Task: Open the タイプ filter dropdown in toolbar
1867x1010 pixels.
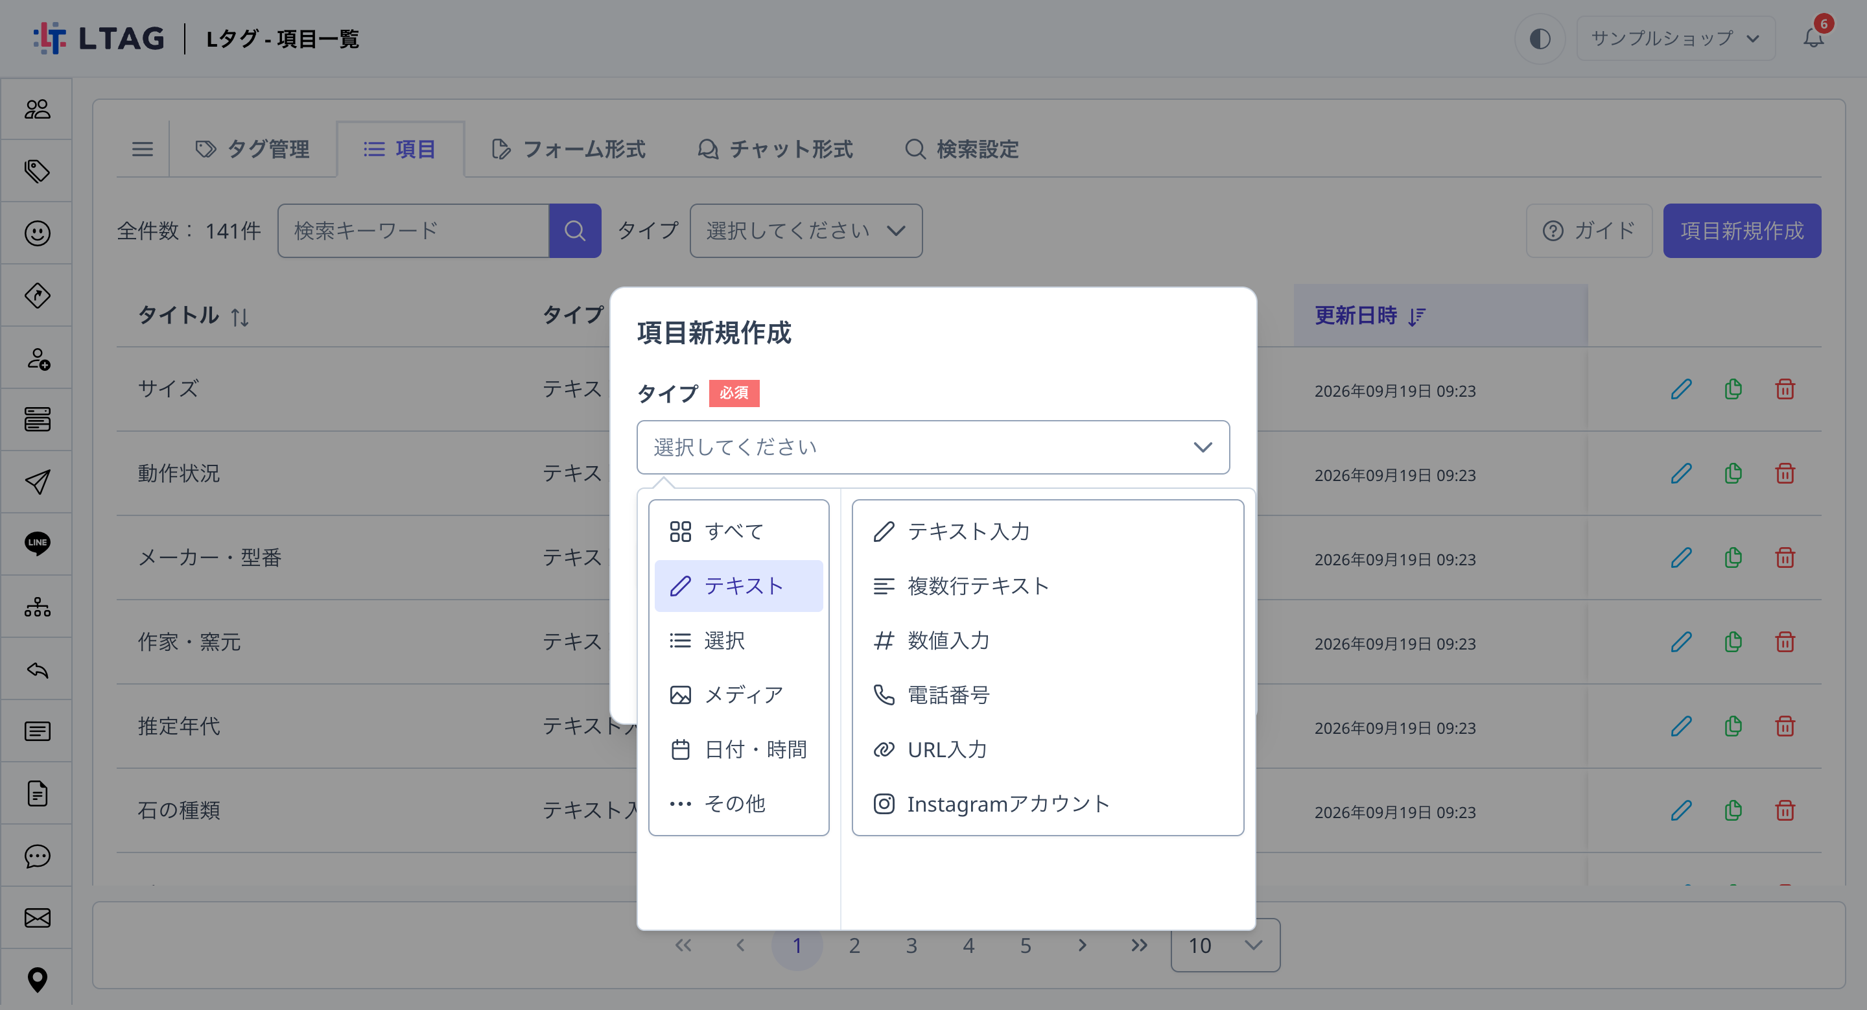Action: (806, 230)
